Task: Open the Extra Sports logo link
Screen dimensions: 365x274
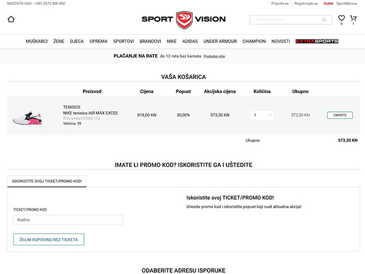Action: pos(317,41)
